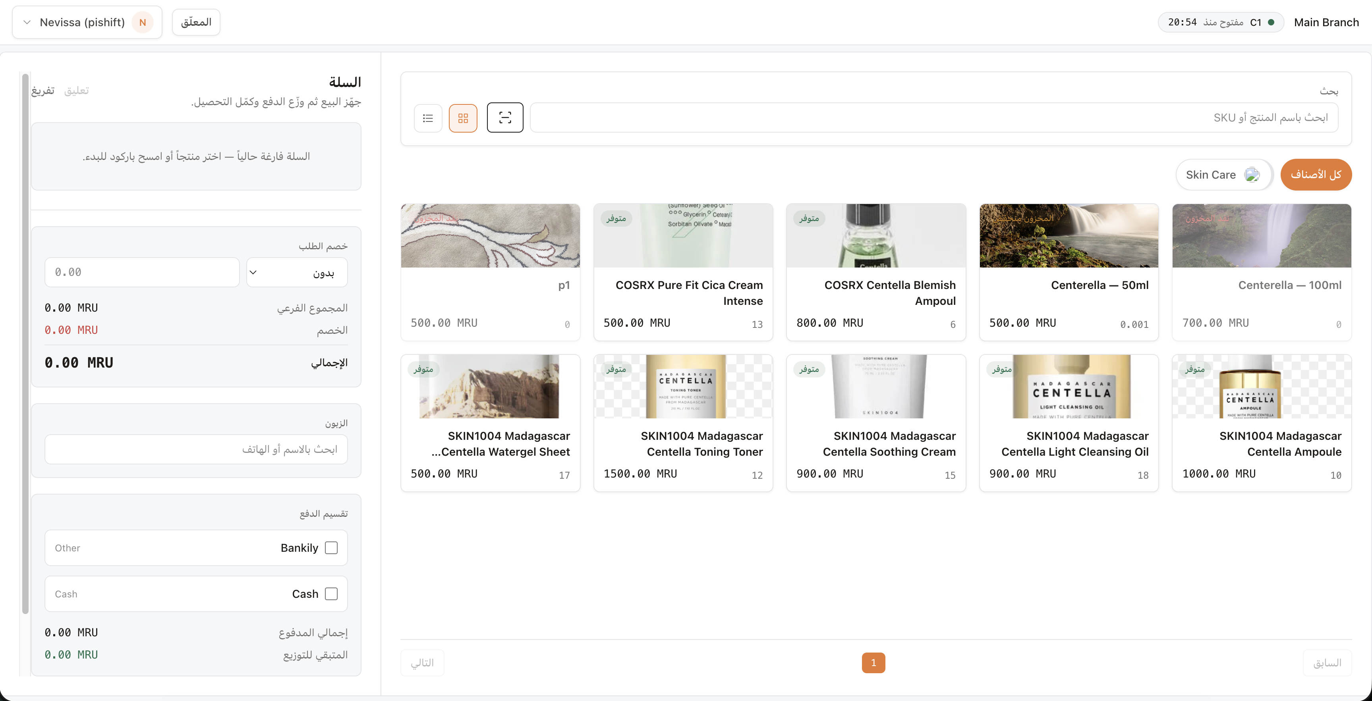1372x701 pixels.
Task: Click the تقسيم الدفع section label
Action: click(323, 514)
